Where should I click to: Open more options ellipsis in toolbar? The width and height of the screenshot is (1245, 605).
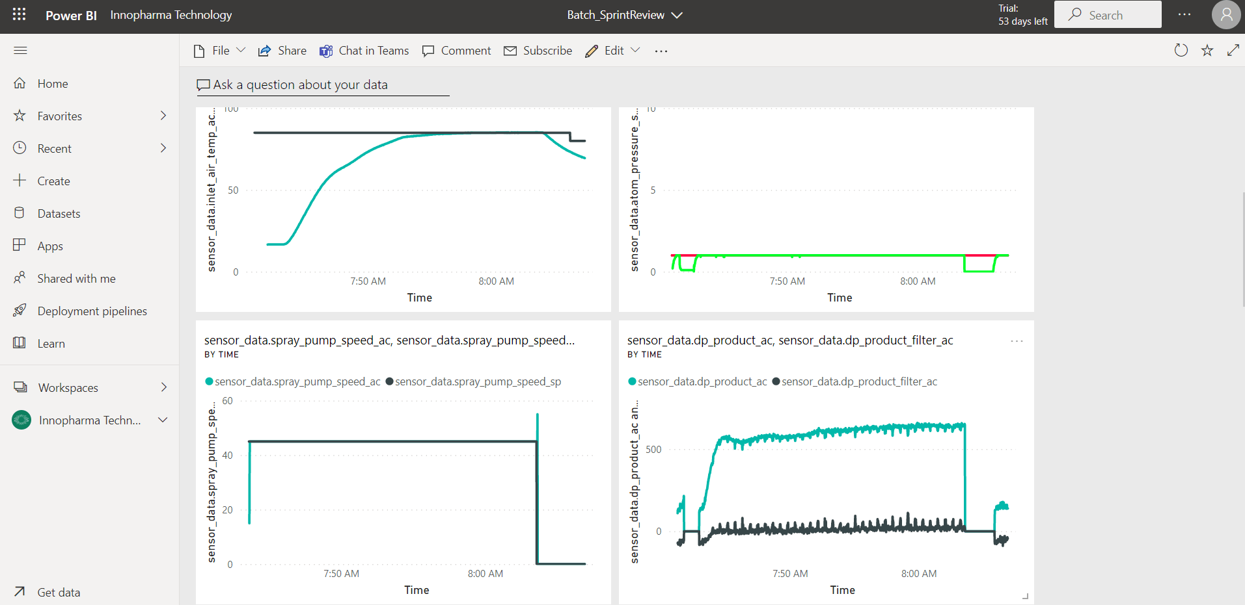[x=661, y=51]
